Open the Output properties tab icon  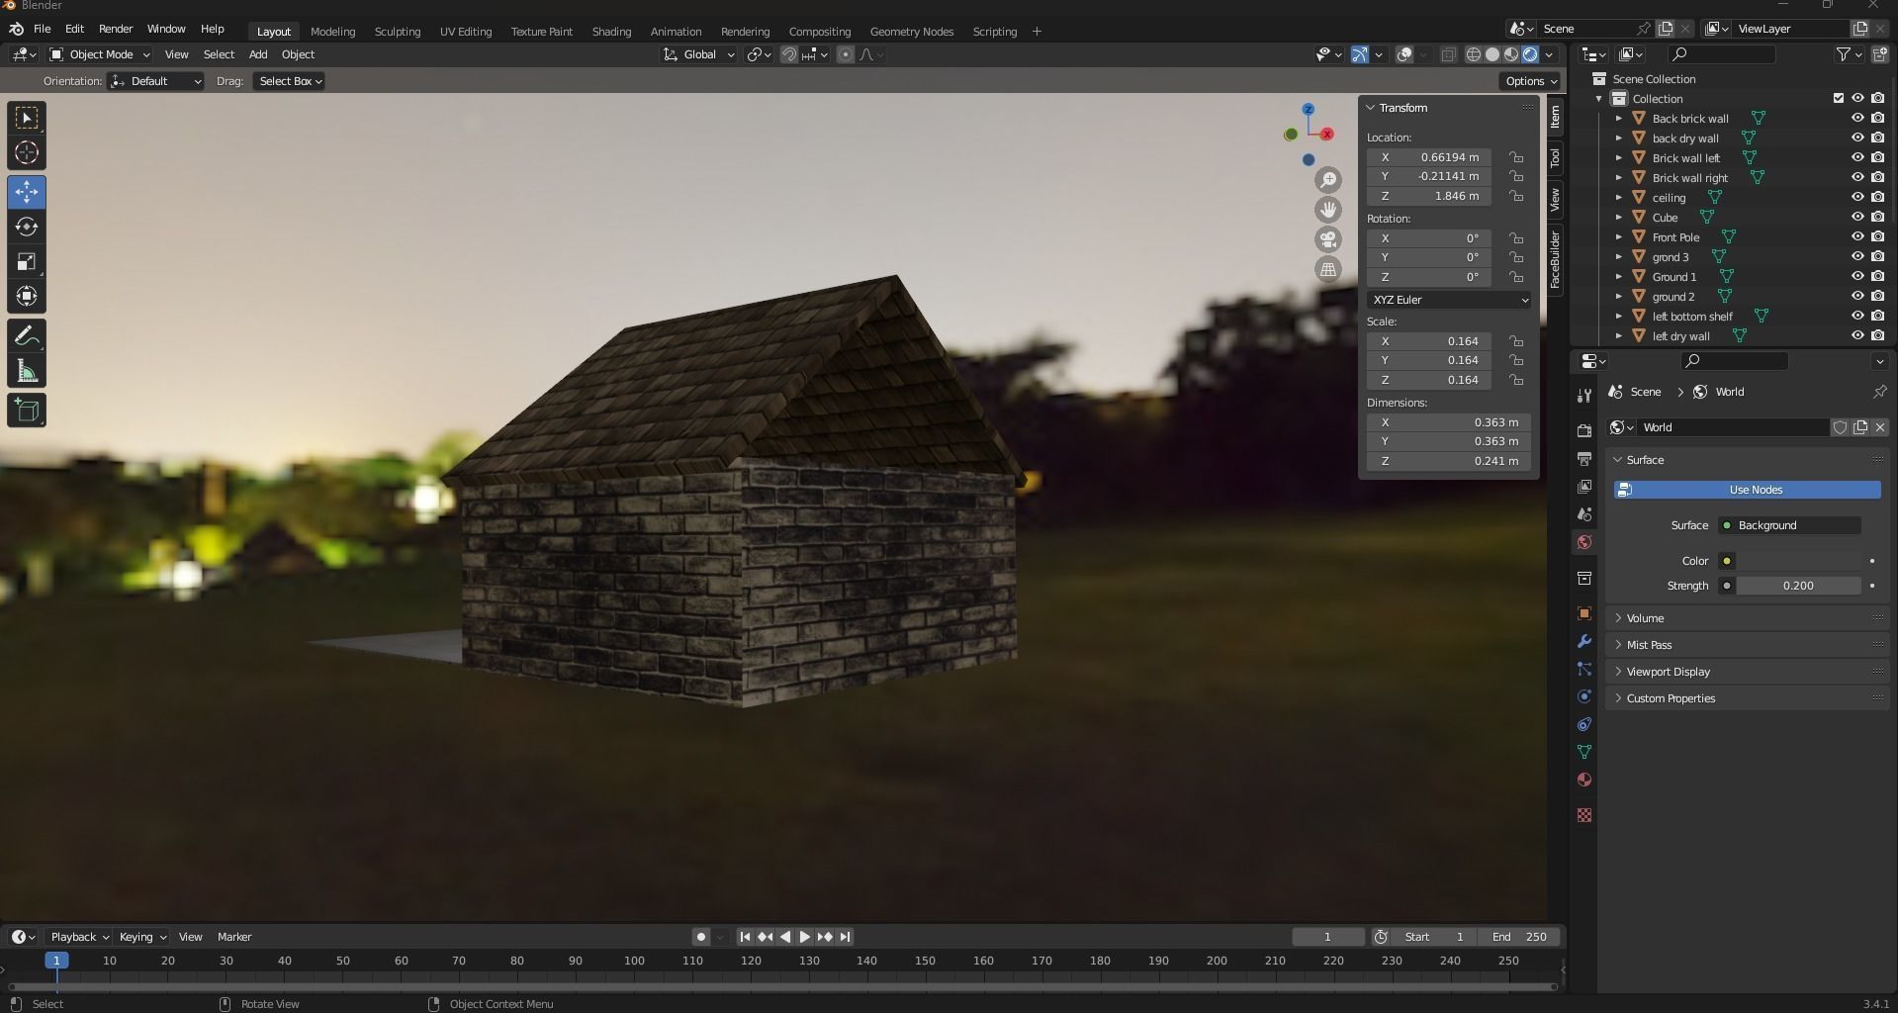(x=1584, y=459)
